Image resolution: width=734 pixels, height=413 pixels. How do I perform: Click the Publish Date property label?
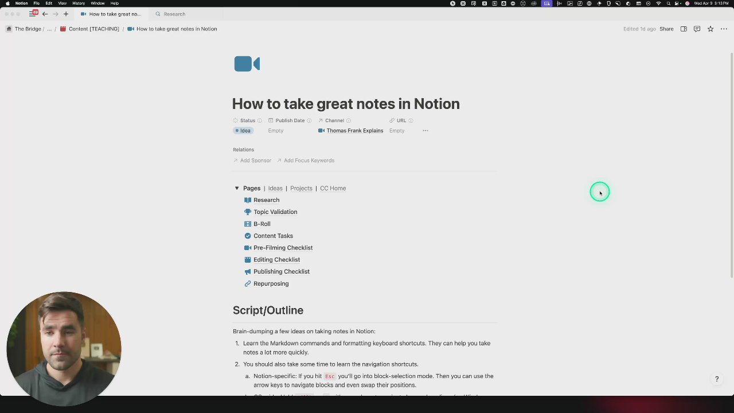[x=290, y=120]
